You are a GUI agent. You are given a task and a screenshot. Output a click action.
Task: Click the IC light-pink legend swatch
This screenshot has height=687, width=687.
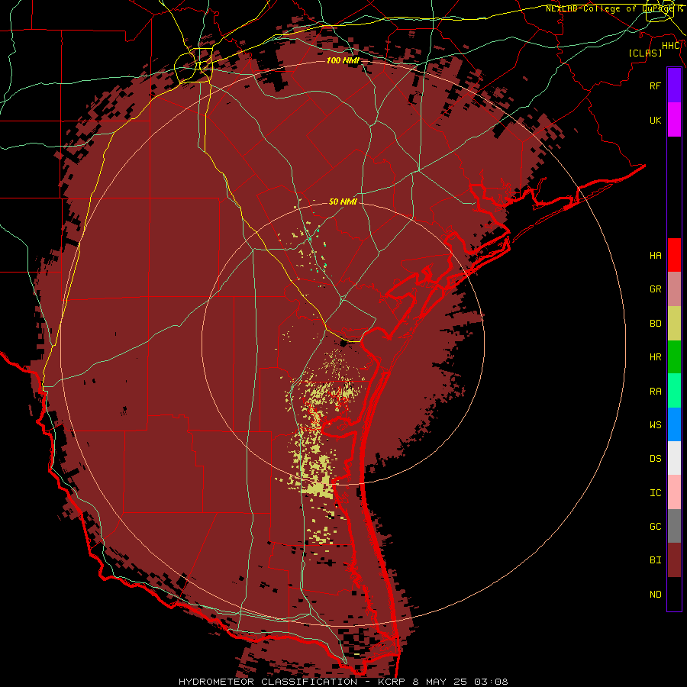(x=674, y=492)
